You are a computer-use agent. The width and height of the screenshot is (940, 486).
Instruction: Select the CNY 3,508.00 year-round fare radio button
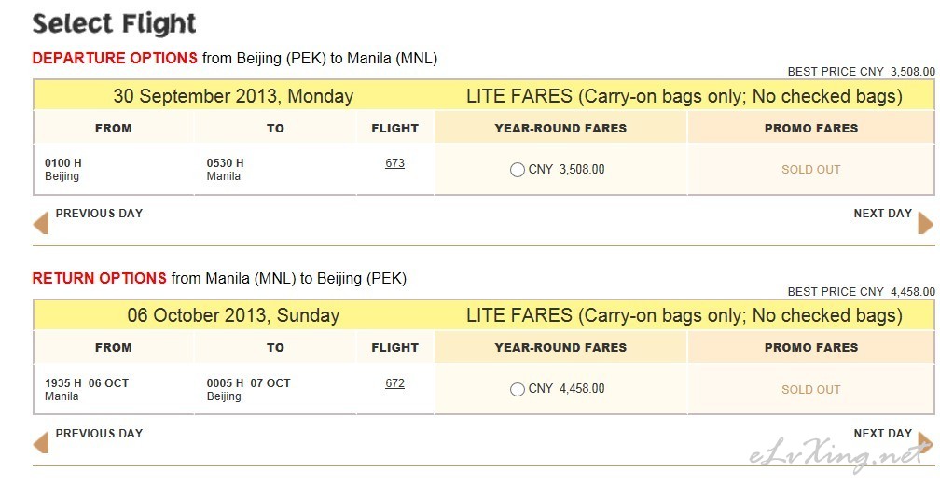[x=518, y=170]
